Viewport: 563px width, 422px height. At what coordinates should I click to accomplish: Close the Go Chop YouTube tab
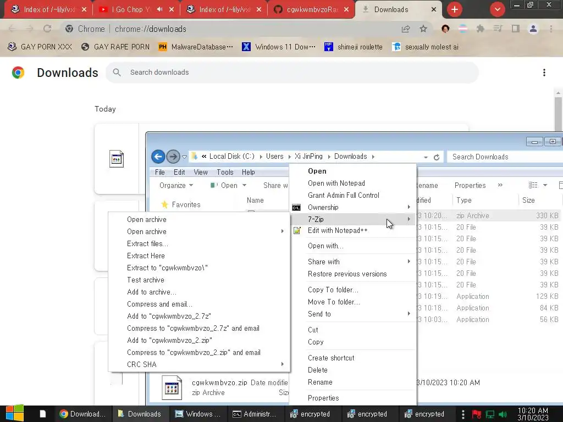coord(172,10)
